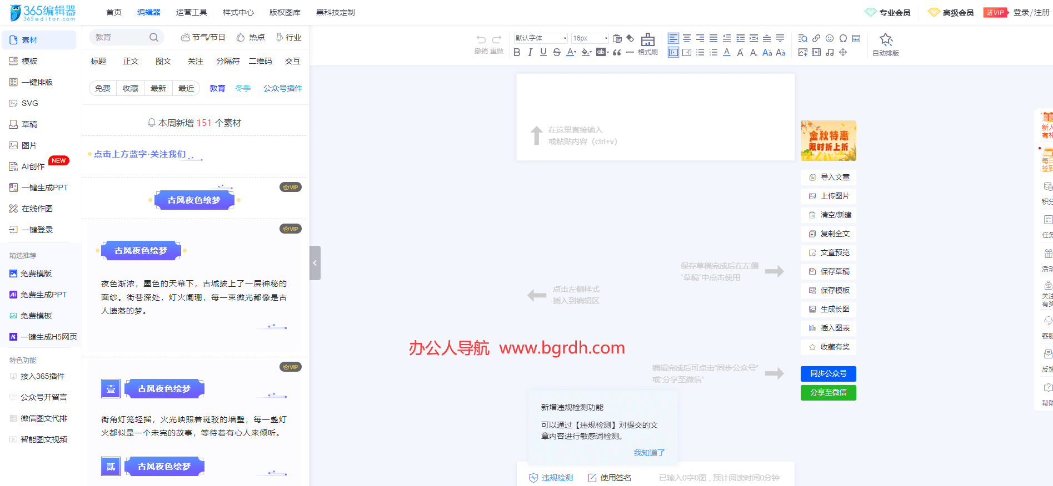Open the HTML source code view icon
This screenshot has height=486, width=1053.
[x=856, y=38]
